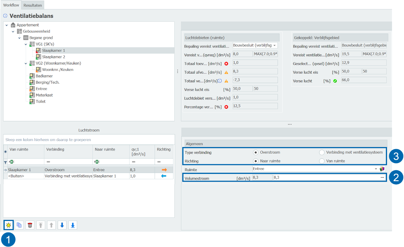Image resolution: width=404 pixels, height=247 pixels.
Task: Click the copy airflow row icon
Action: [x=19, y=225]
